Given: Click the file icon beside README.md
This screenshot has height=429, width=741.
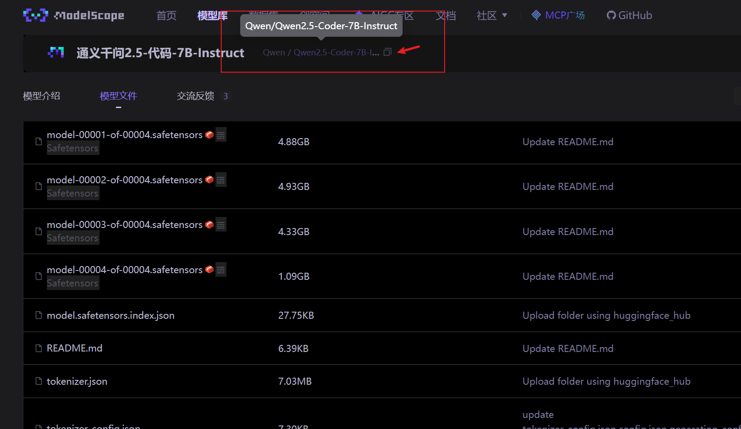Looking at the screenshot, I should (38, 348).
